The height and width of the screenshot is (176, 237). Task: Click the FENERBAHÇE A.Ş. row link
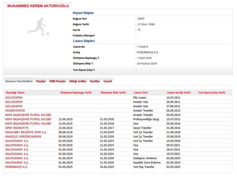(x=16, y=167)
